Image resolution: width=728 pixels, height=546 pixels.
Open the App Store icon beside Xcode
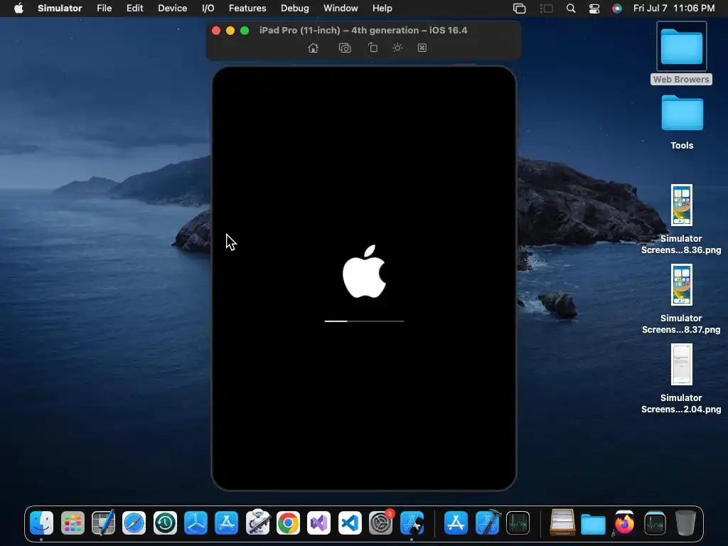456,523
